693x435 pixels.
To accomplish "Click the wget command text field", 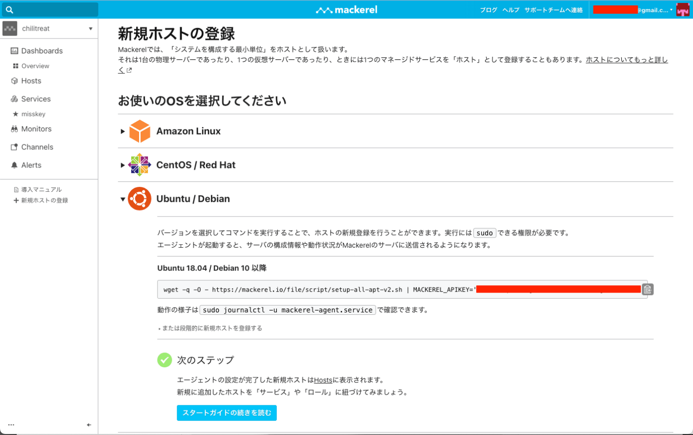I will [402, 290].
